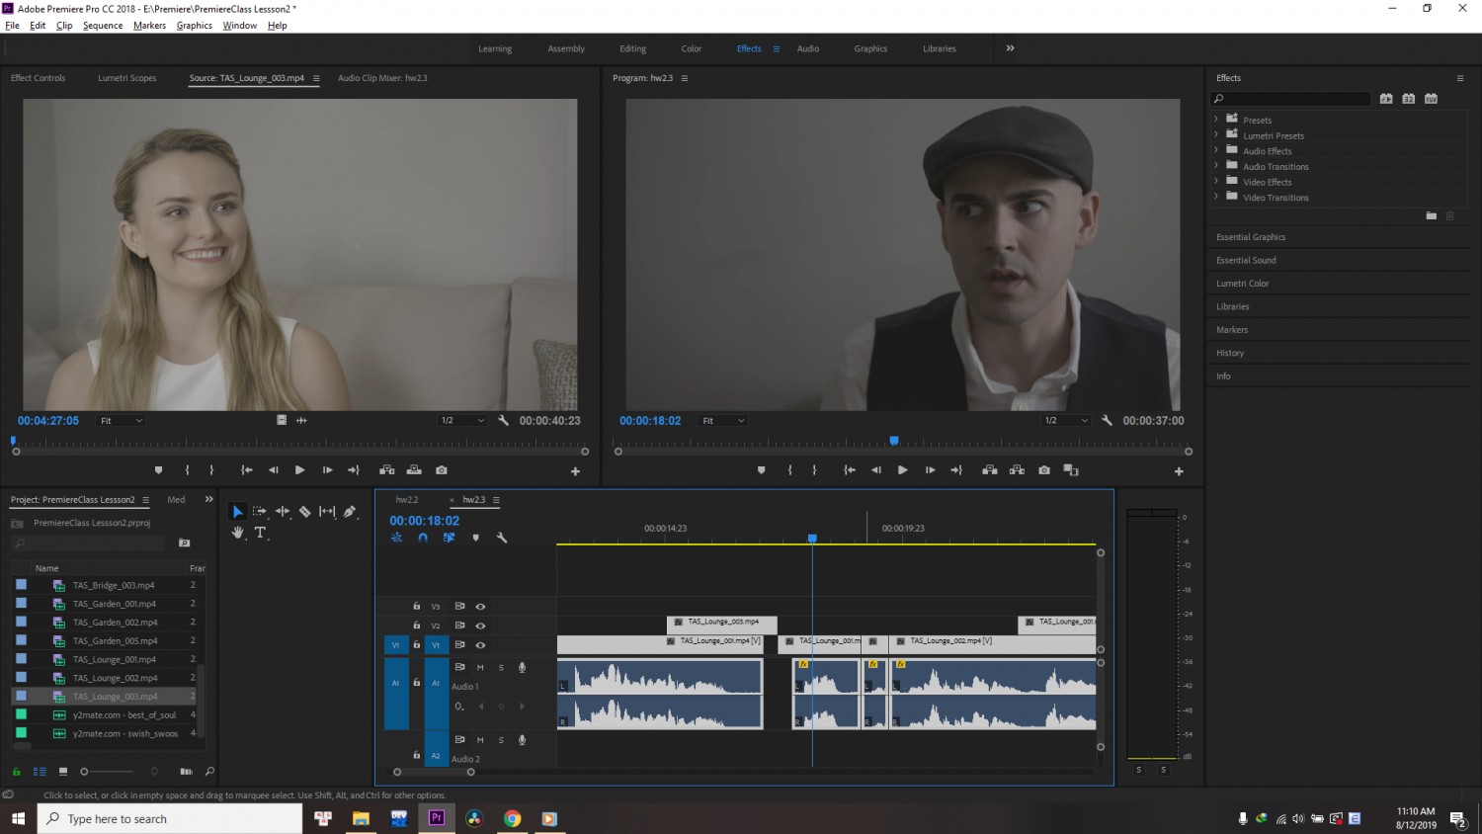Show more workspaces overflow chevron

(1010, 48)
